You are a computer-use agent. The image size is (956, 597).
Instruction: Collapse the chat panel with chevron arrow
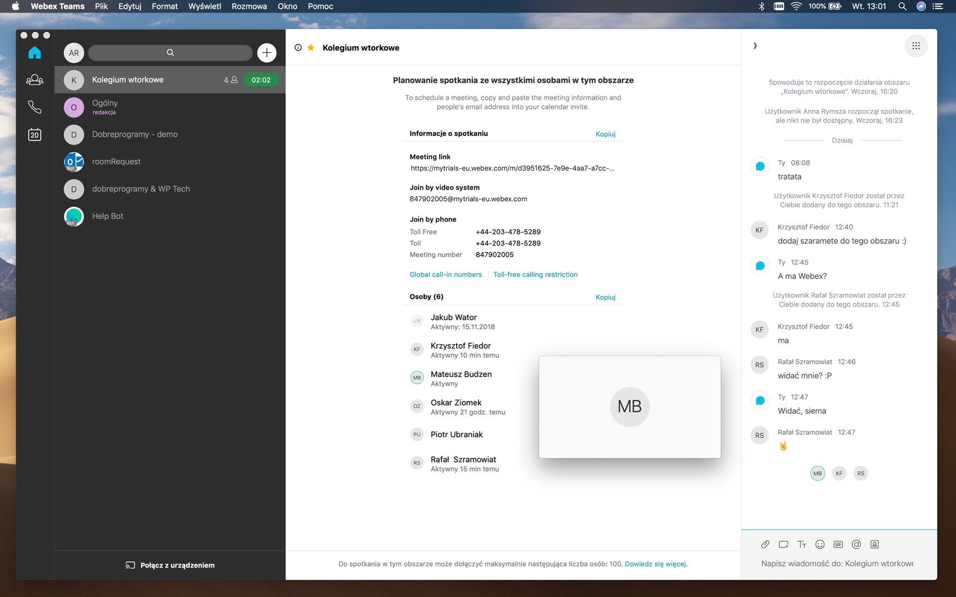(755, 46)
